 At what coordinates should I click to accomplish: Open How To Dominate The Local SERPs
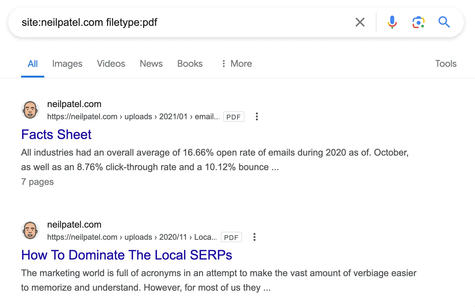click(127, 255)
